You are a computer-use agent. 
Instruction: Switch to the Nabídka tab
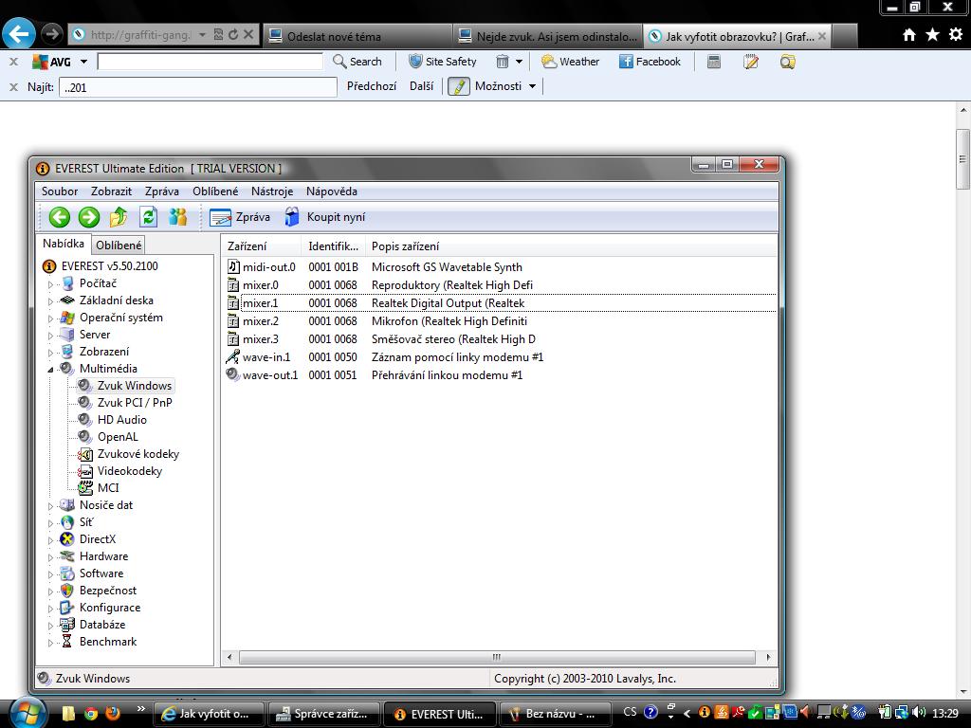[64, 244]
